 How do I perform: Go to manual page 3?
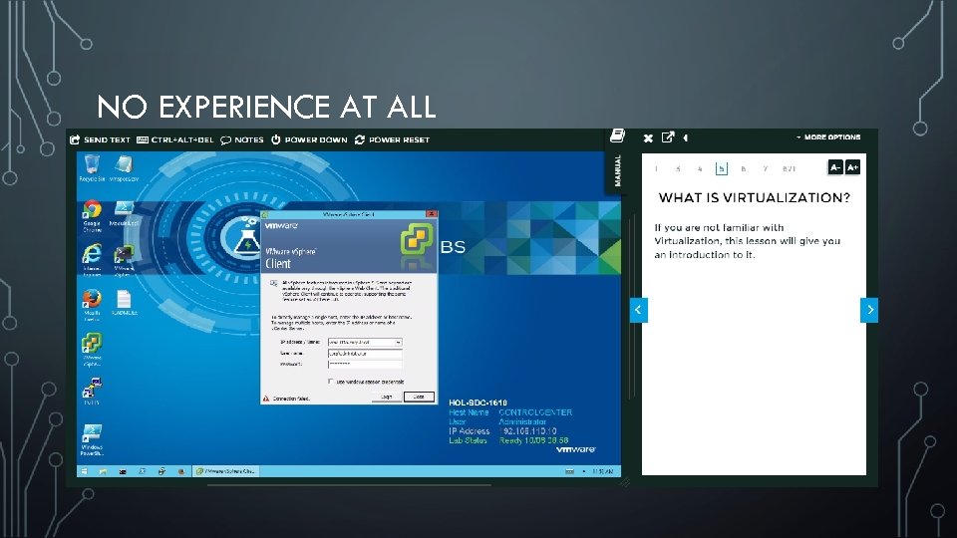coord(678,169)
